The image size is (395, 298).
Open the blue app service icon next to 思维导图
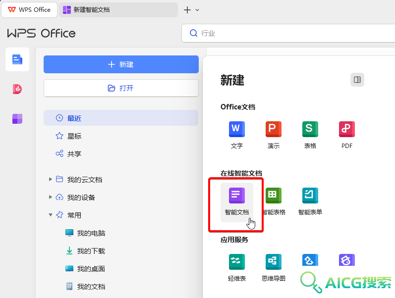tap(310, 260)
